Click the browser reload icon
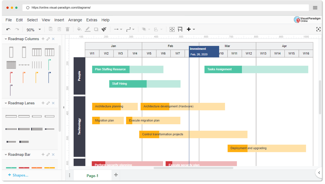 (28, 8)
